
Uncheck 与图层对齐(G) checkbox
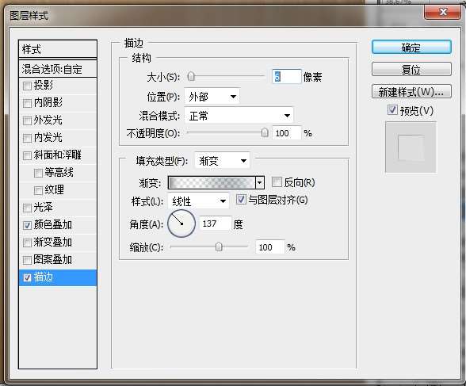pyautogui.click(x=241, y=200)
